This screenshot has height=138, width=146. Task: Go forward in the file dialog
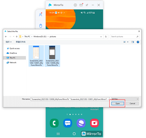[10, 36]
